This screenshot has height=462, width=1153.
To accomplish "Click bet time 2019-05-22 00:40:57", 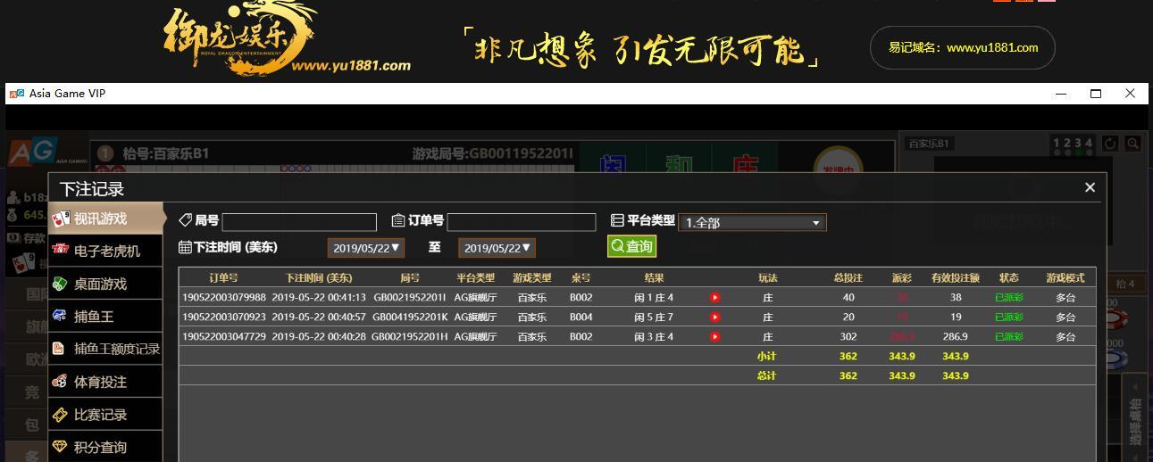I will 319,317.
